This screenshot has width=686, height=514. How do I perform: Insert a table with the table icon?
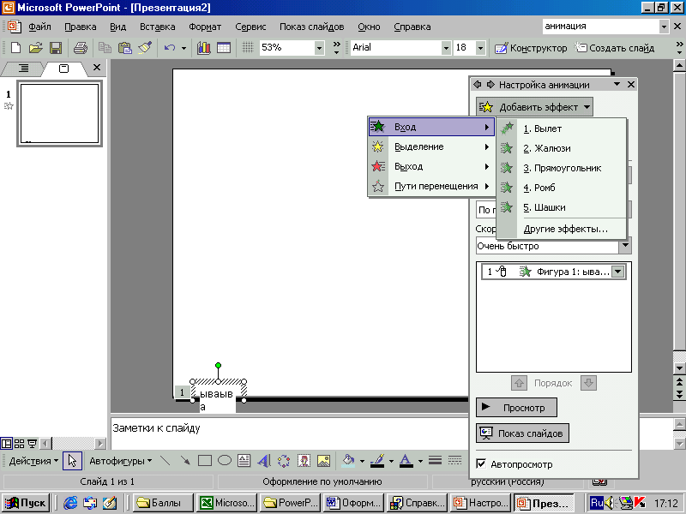point(224,47)
